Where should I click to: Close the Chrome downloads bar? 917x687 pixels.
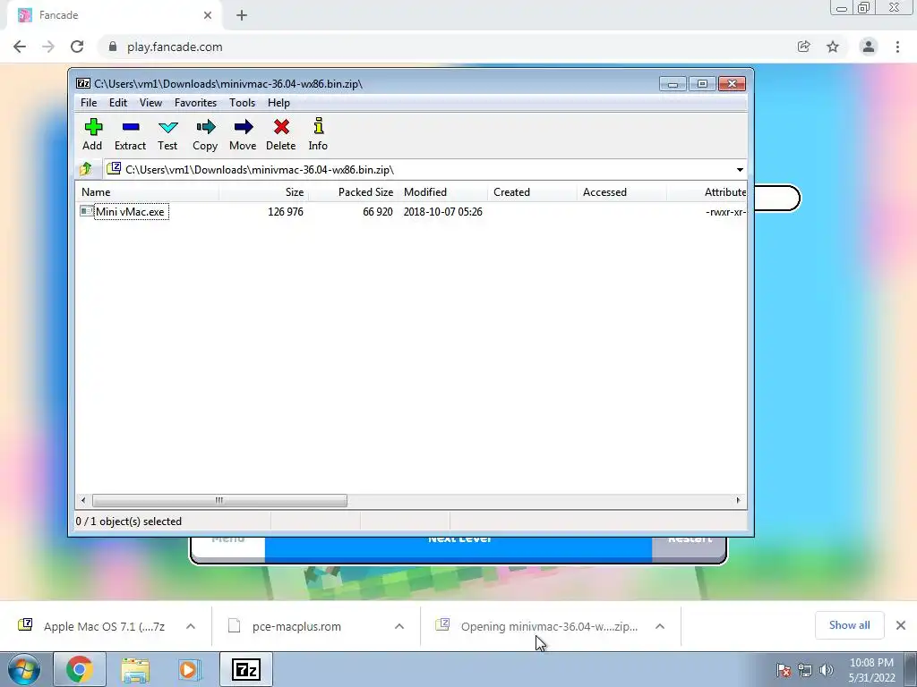coord(901,625)
